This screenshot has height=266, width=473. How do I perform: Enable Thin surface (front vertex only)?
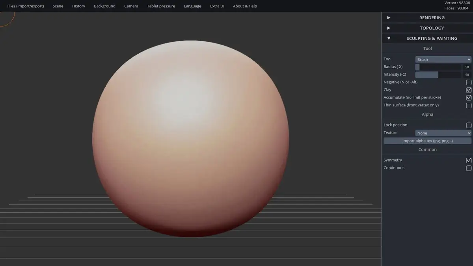(469, 106)
